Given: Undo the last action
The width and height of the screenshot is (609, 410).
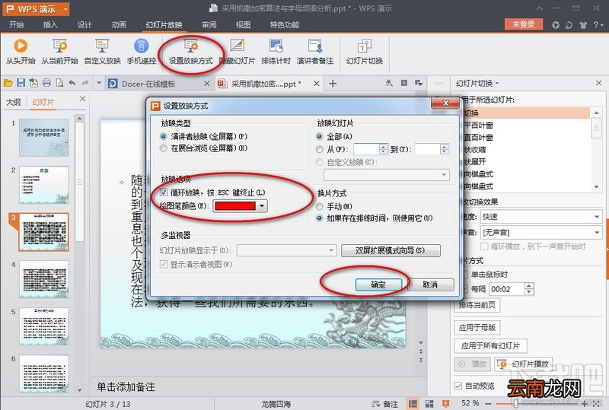Looking at the screenshot, I should pyautogui.click(x=72, y=83).
